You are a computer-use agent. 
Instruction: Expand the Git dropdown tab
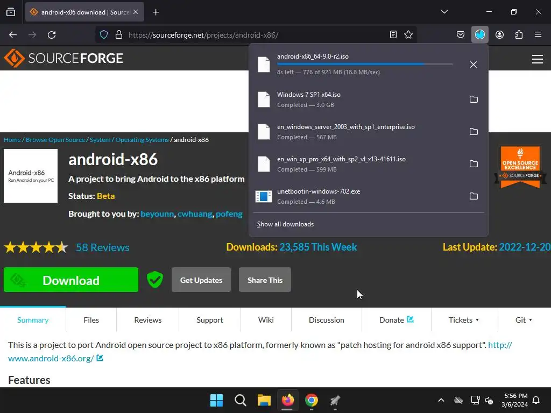[524, 320]
